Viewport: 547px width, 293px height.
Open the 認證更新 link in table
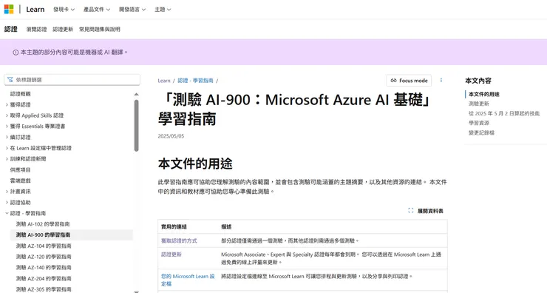click(x=171, y=255)
